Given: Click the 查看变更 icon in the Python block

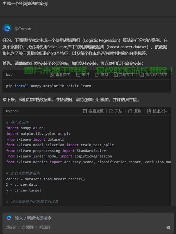Looking at the screenshot, I should click(x=85, y=111).
